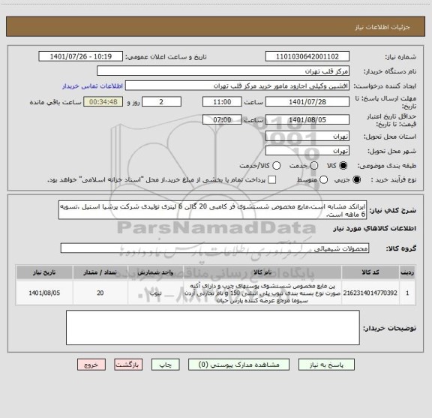Click the نام دستگاه خریدار field
The width and height of the screenshot is (432, 418).
click(x=223, y=71)
